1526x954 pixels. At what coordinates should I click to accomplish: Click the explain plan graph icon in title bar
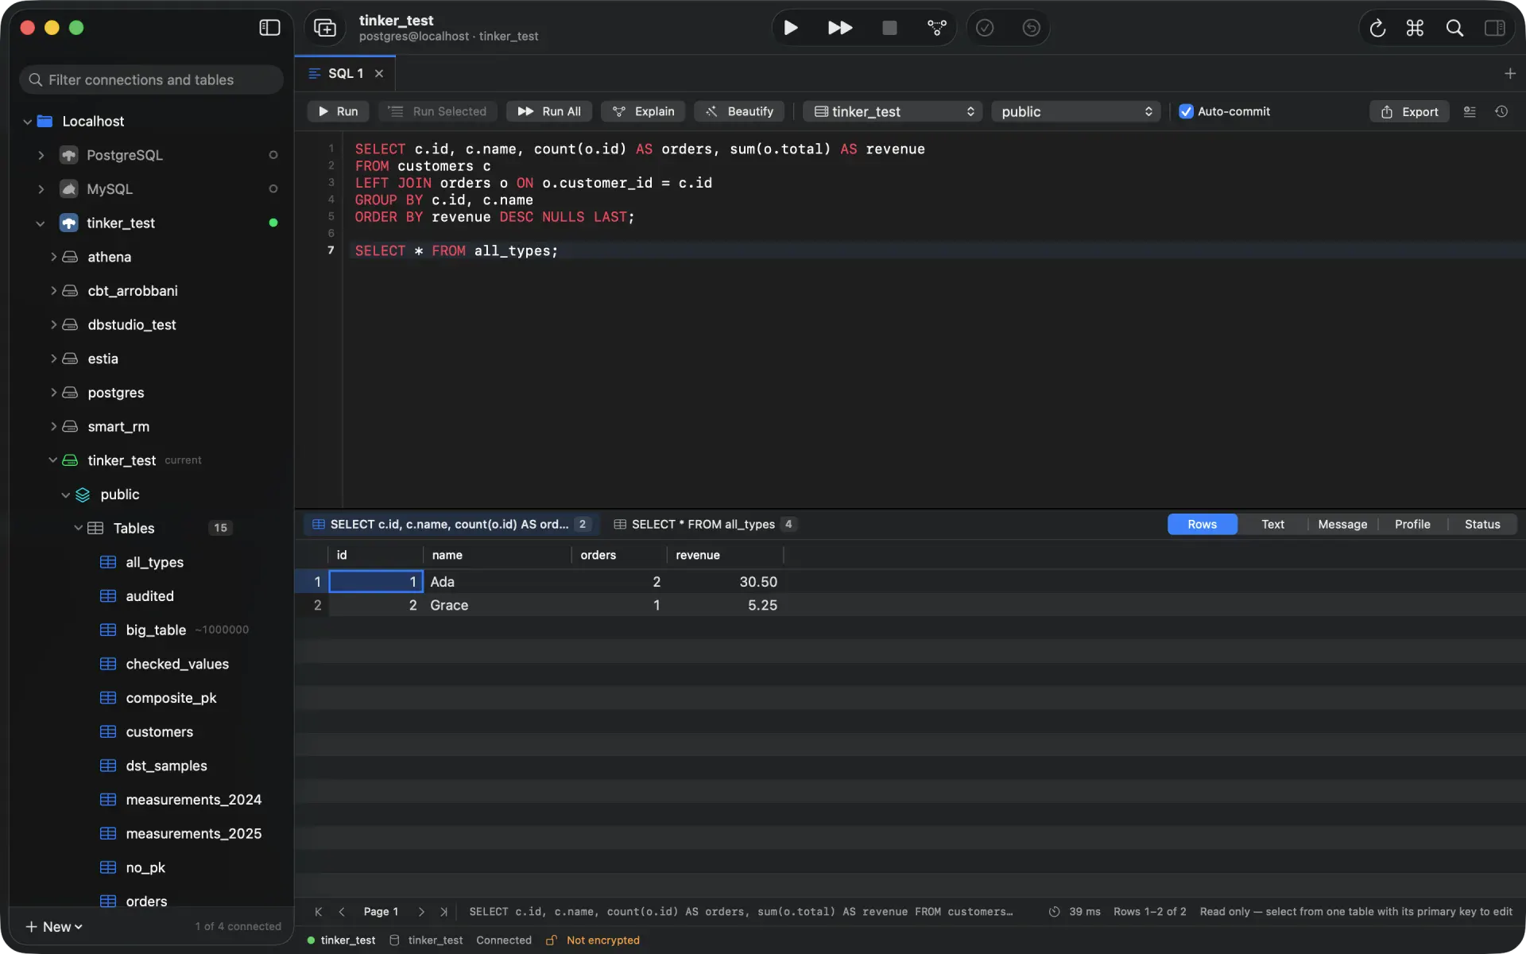tap(937, 28)
